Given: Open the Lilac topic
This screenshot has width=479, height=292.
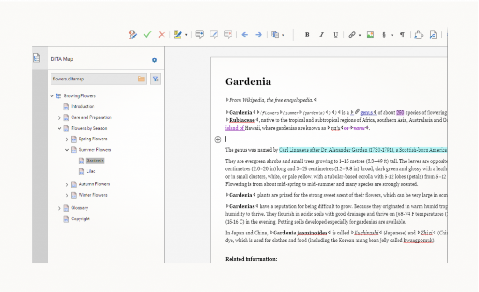Looking at the screenshot, I should 91,171.
